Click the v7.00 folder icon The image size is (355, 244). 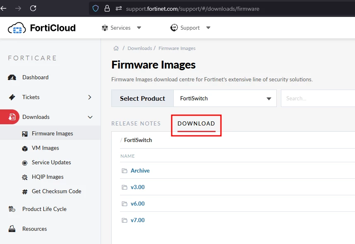pyautogui.click(x=124, y=220)
